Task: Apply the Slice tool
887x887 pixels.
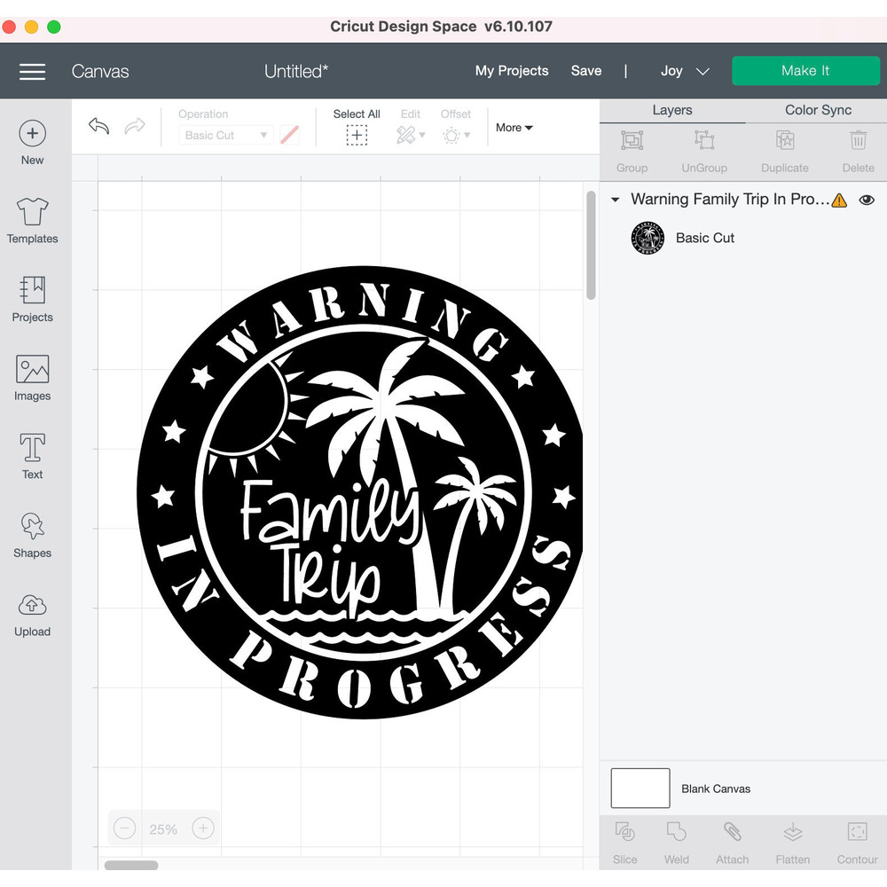Action: (x=624, y=841)
